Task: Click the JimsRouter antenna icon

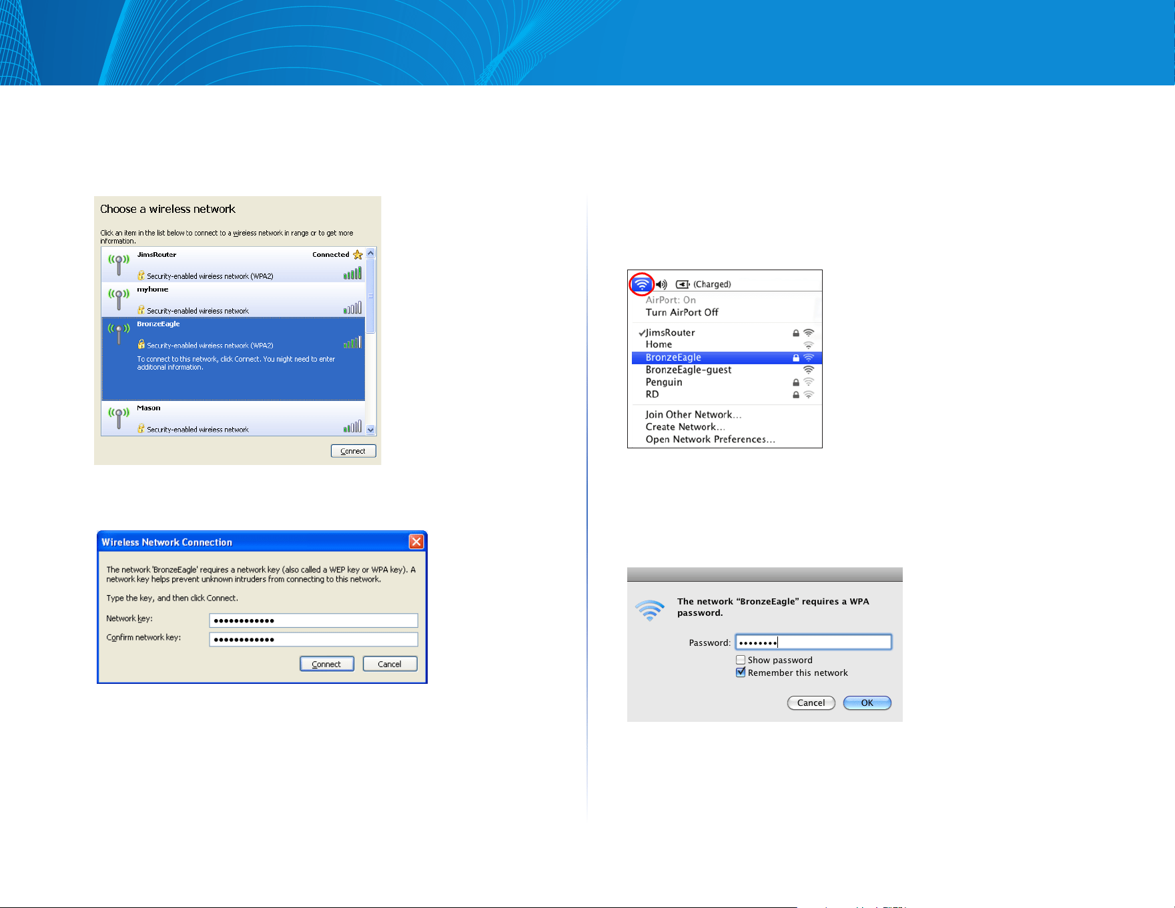Action: pyautogui.click(x=119, y=264)
